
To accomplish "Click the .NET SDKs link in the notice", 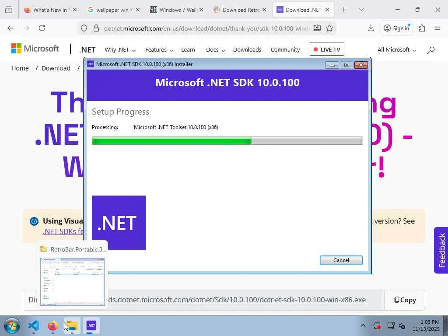I will click(63, 231).
